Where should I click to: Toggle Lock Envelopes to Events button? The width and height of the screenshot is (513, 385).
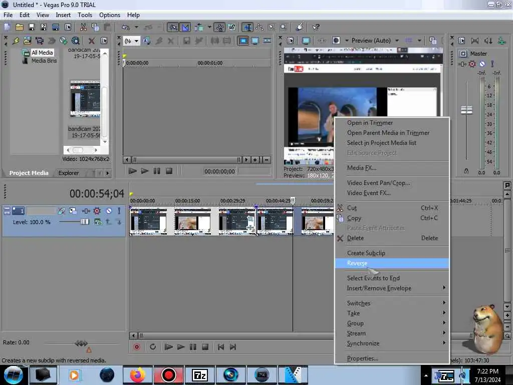220,27
